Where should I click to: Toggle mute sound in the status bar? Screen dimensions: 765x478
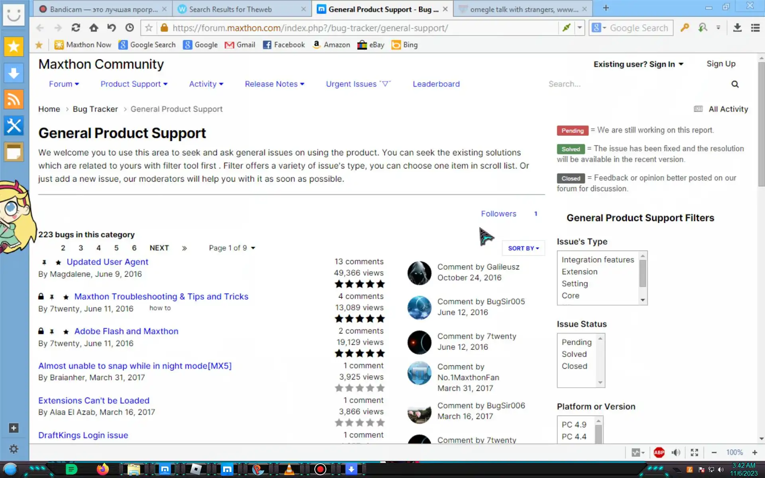click(x=676, y=453)
